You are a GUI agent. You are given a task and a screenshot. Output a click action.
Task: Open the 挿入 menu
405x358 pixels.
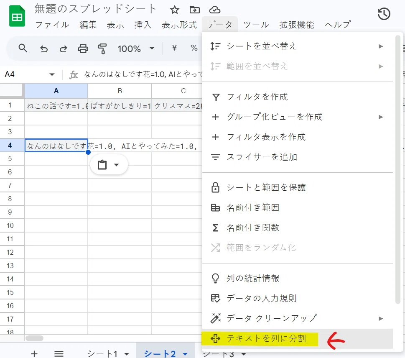(143, 25)
